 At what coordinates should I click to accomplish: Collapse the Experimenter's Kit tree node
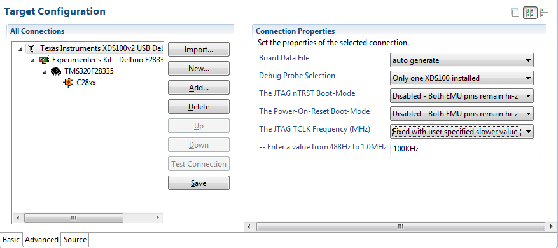(32, 60)
